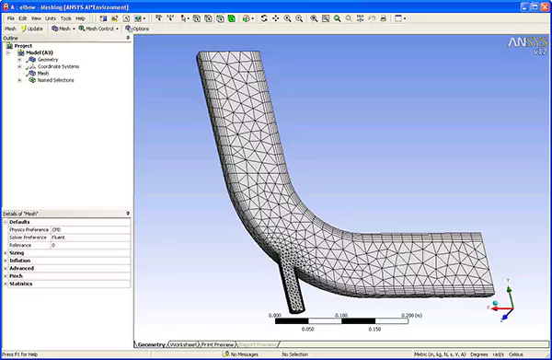Click the New Figure or Image icon

pyautogui.click(x=114, y=18)
